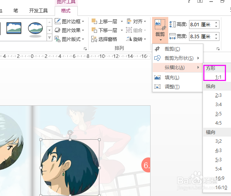The height and width of the screenshot is (196, 231).
Task: Switch to the Developer (开发工具) tab
Action: click(x=38, y=11)
